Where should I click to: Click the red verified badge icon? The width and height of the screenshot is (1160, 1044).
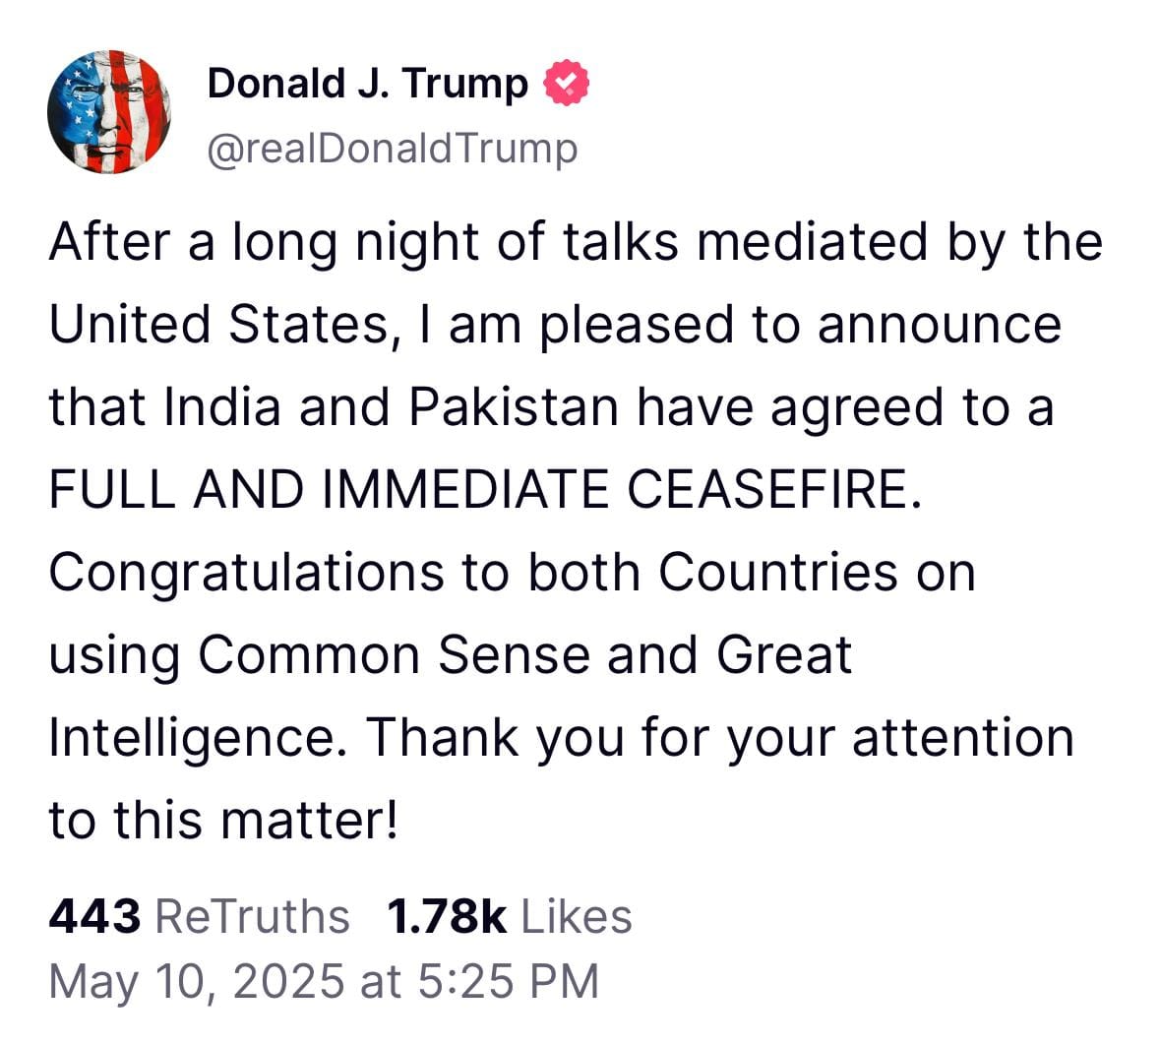pyautogui.click(x=566, y=85)
